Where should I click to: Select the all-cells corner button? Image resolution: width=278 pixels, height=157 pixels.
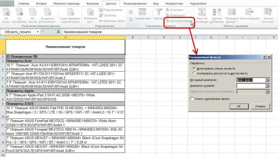(x=3, y=37)
